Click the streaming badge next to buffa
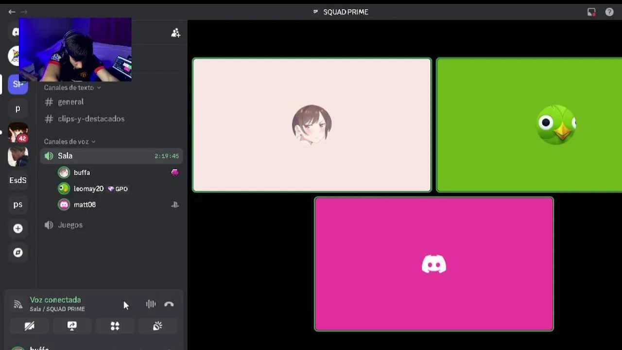The width and height of the screenshot is (622, 350). [175, 173]
